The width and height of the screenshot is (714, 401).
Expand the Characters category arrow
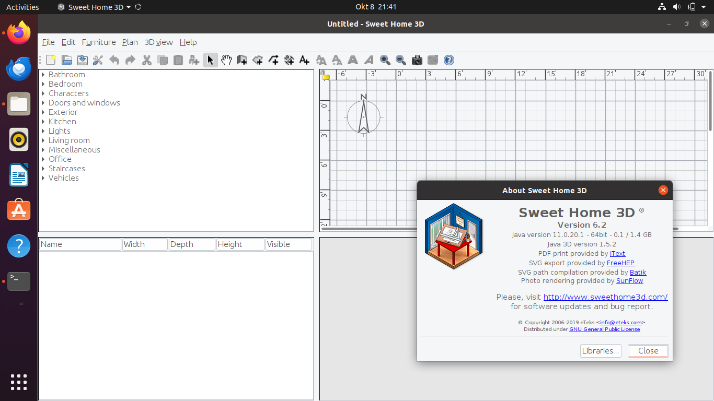click(x=43, y=93)
